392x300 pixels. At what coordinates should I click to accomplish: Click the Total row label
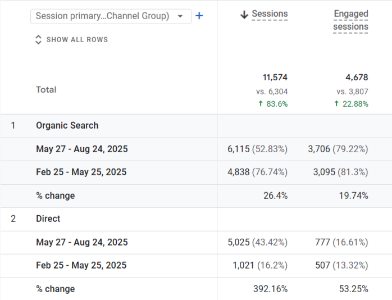click(x=46, y=89)
